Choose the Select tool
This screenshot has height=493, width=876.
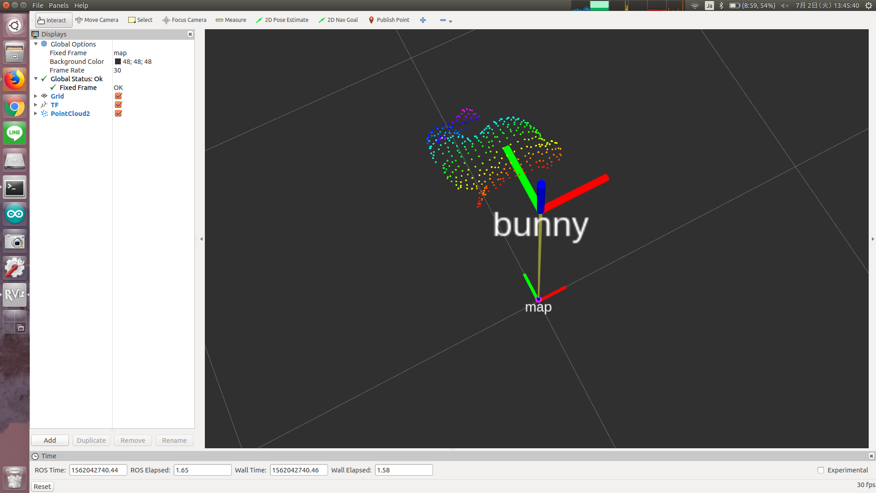click(x=141, y=20)
